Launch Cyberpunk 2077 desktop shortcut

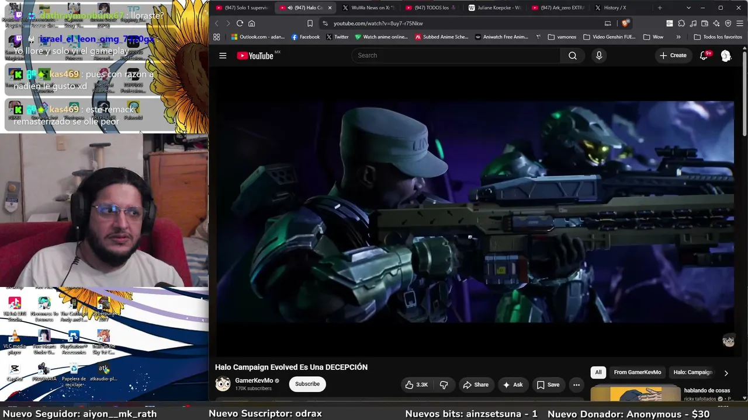103,309
